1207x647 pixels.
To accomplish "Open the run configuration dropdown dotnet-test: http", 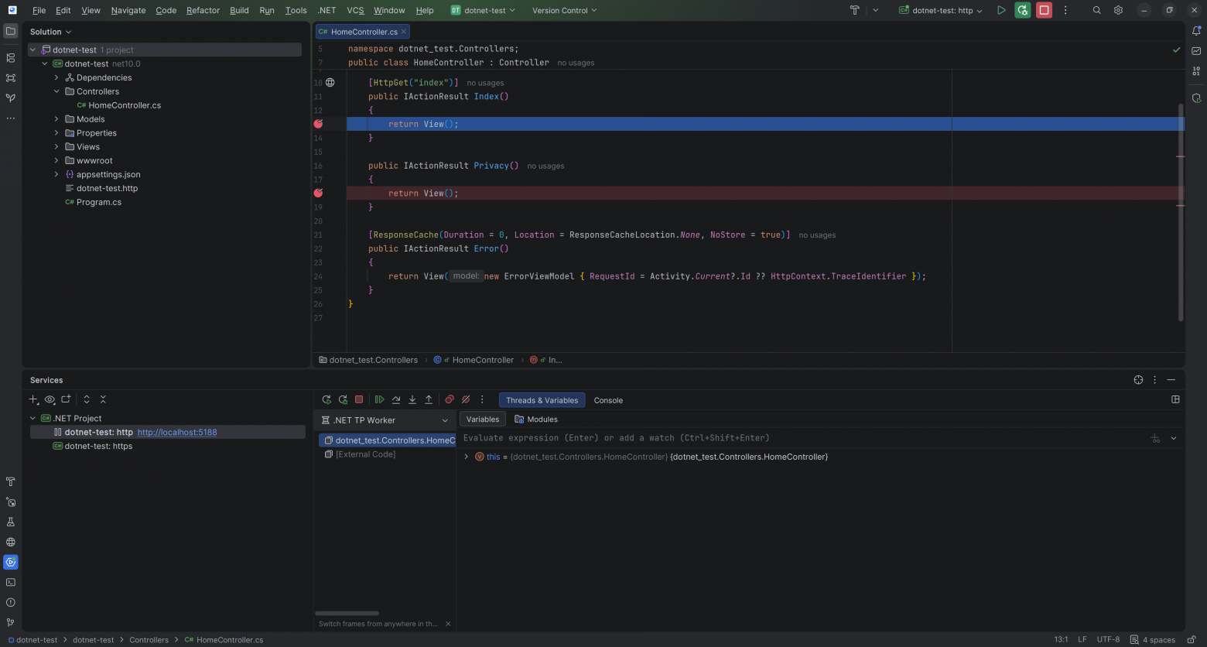I will pos(941,11).
